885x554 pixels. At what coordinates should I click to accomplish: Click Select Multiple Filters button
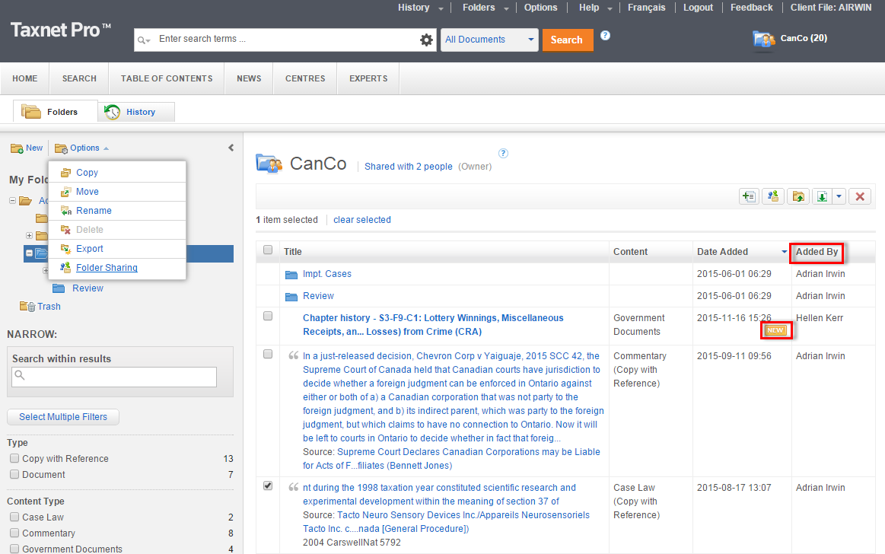pyautogui.click(x=63, y=417)
